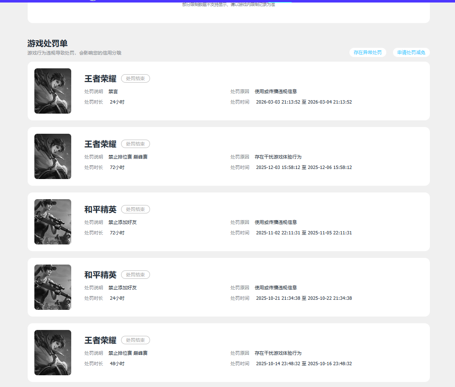Click 禁止排位赛 巅峰赛 in the 2025-12-03 card
Screen dimensions: 455x387
(x=128, y=157)
